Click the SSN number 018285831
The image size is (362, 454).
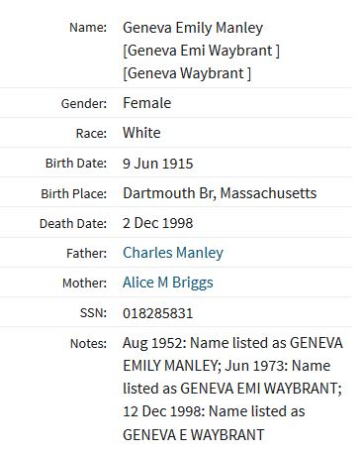coord(158,313)
